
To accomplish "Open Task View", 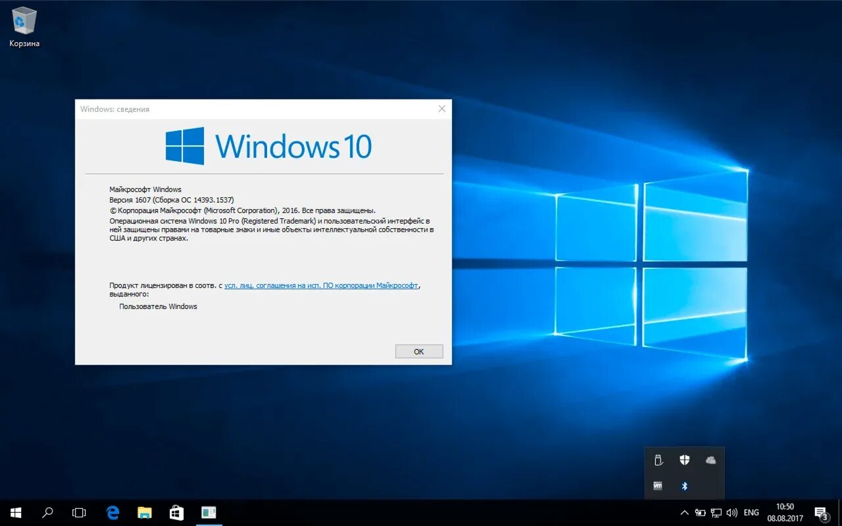I will click(79, 512).
